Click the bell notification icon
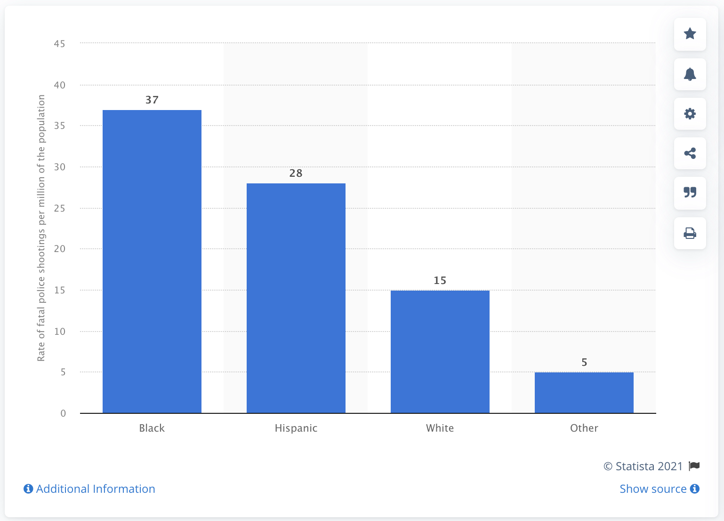Viewport: 724px width, 521px height. click(x=690, y=74)
